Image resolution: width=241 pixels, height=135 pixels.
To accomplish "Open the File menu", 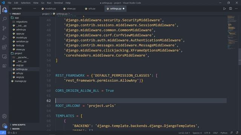I will click(9, 3).
